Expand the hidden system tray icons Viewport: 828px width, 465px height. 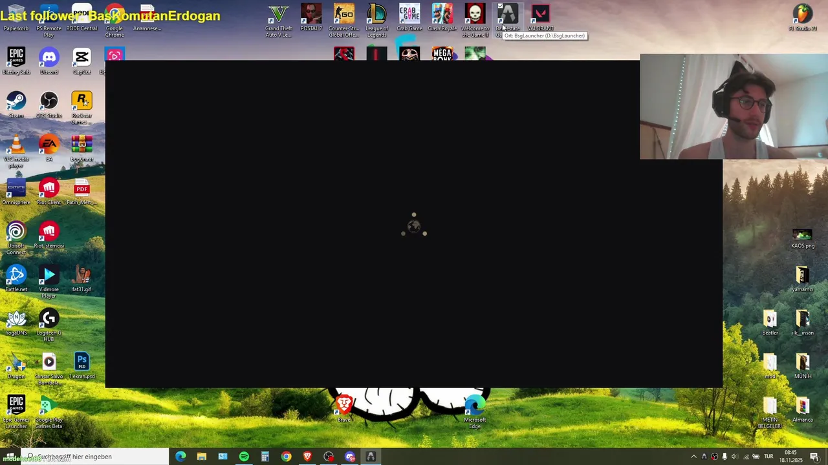[694, 457]
